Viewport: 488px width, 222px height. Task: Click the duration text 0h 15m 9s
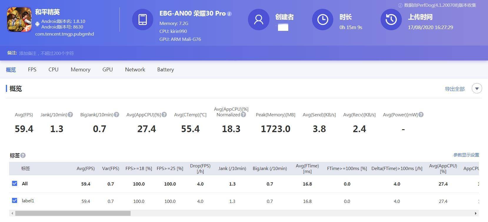tap(351, 27)
